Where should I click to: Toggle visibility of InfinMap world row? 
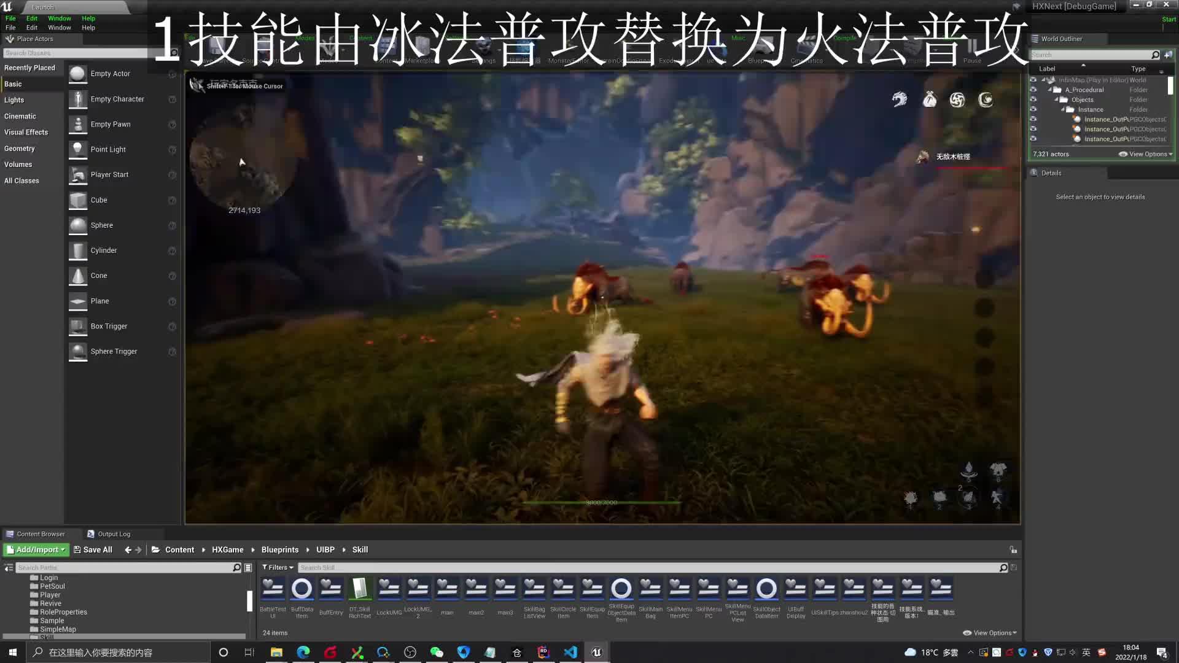[1033, 80]
